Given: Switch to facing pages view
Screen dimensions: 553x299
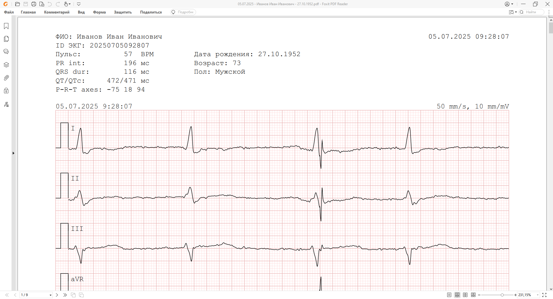Looking at the screenshot, I should tap(465, 295).
